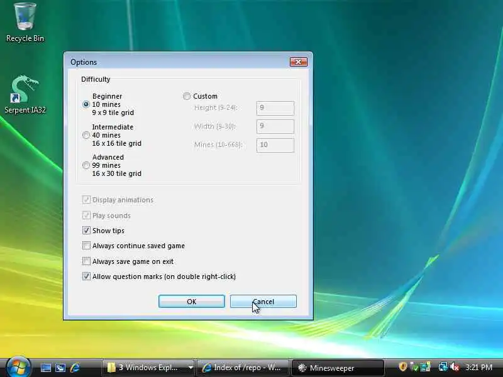This screenshot has width=503, height=377.
Task: Switch to Minesweeper taskbar button
Action: tap(338, 368)
